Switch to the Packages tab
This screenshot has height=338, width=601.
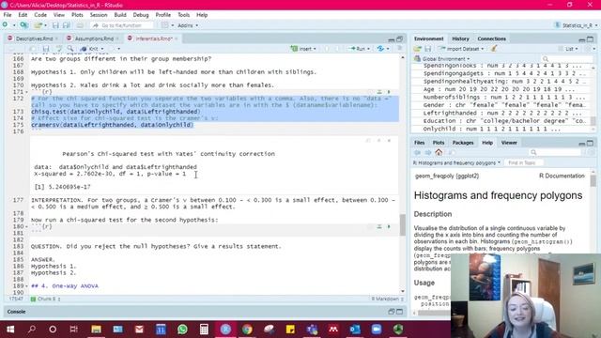coord(463,143)
